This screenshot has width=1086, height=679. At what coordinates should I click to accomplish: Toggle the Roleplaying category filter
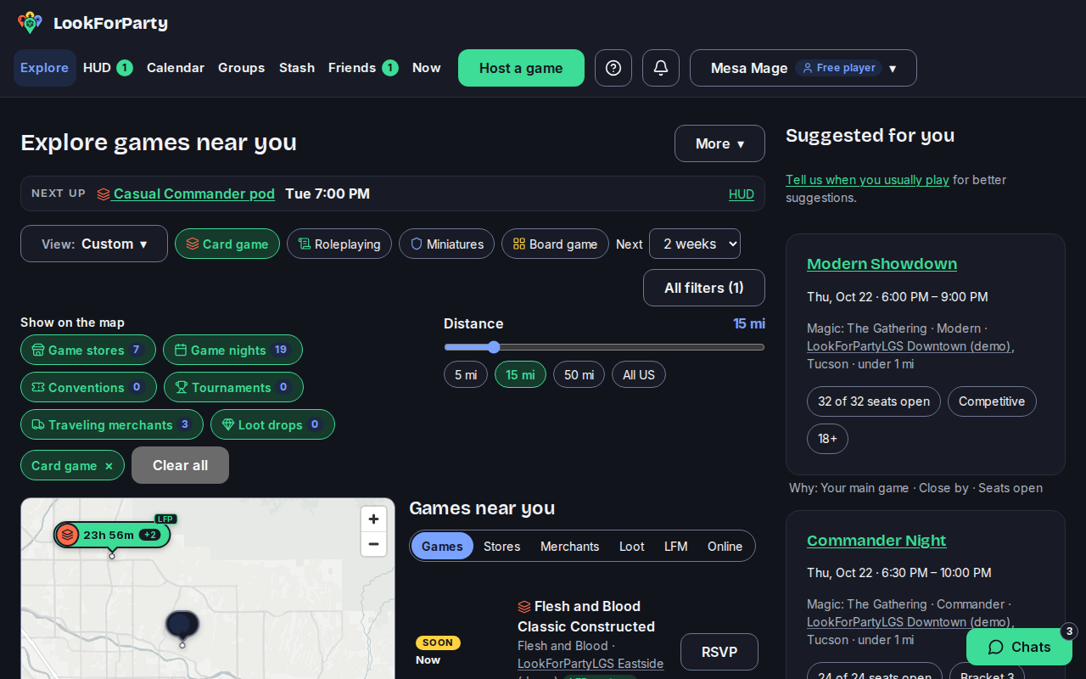[x=339, y=244]
